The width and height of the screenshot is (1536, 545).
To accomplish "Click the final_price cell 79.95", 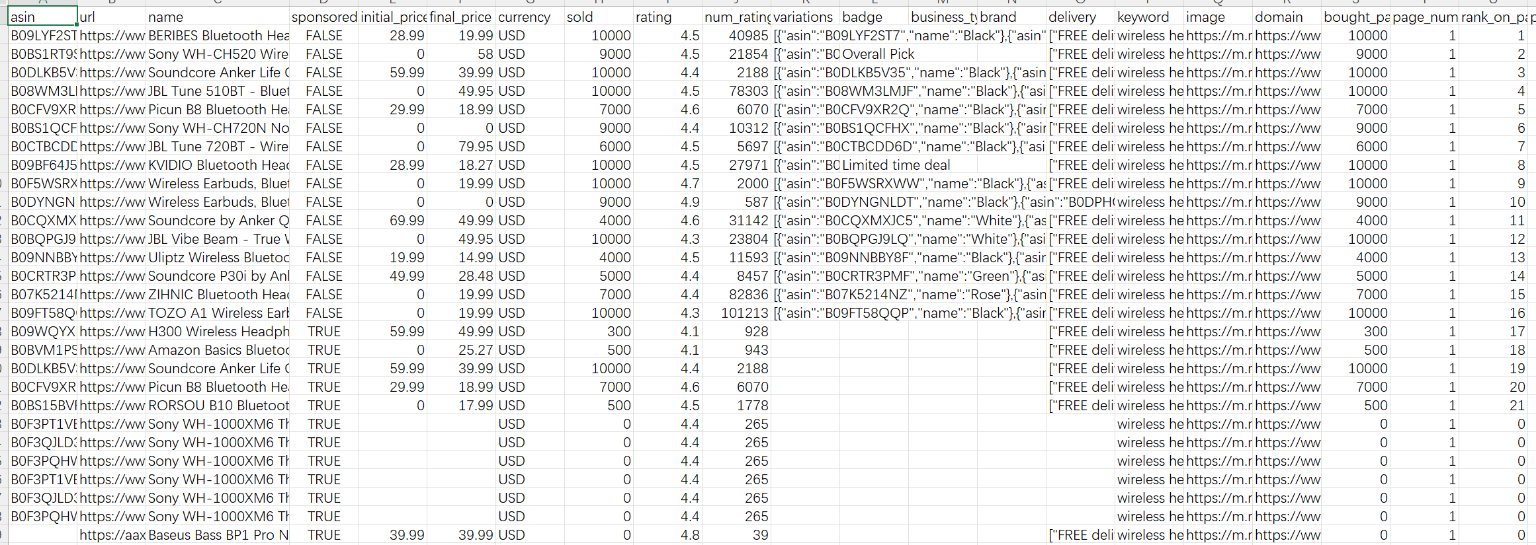I will pos(461,146).
